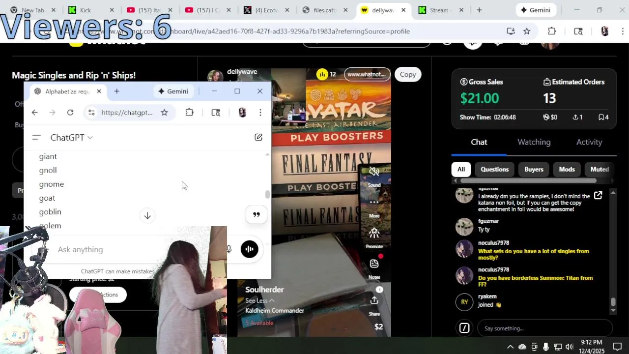
Task: Copy the stream link with Copy button
Action: pos(407,74)
